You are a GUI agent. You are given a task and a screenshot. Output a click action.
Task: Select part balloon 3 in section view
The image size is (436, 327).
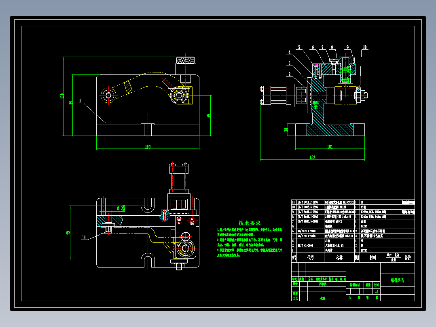tap(290, 63)
